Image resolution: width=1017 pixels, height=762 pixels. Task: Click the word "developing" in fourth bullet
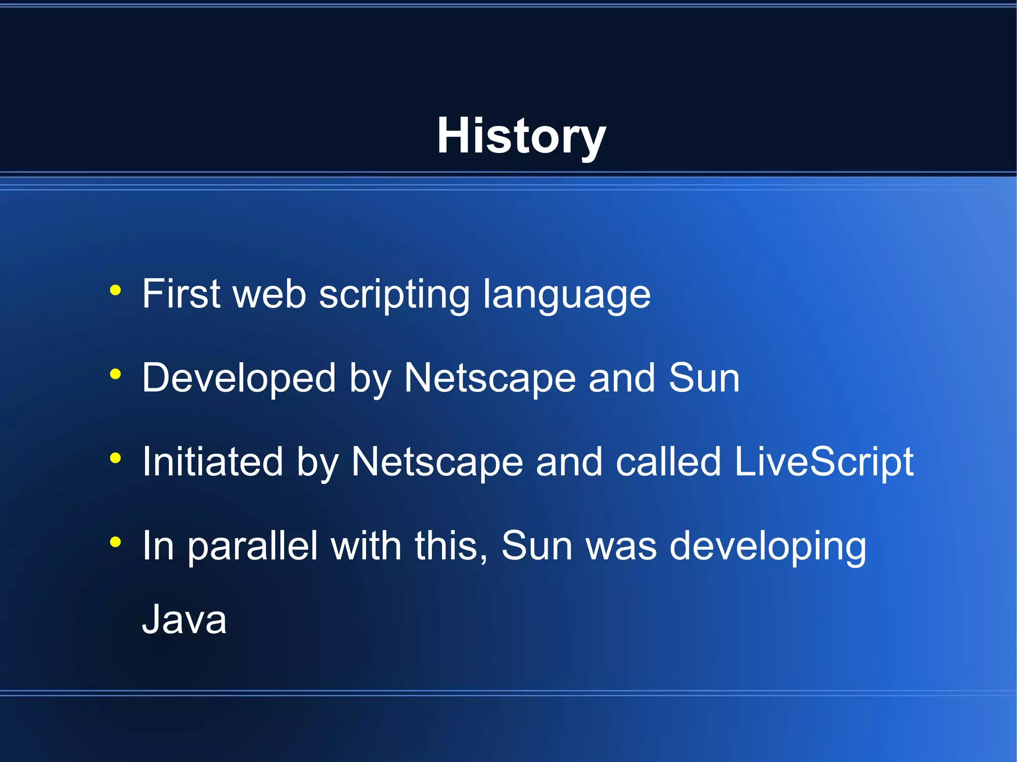tap(768, 546)
